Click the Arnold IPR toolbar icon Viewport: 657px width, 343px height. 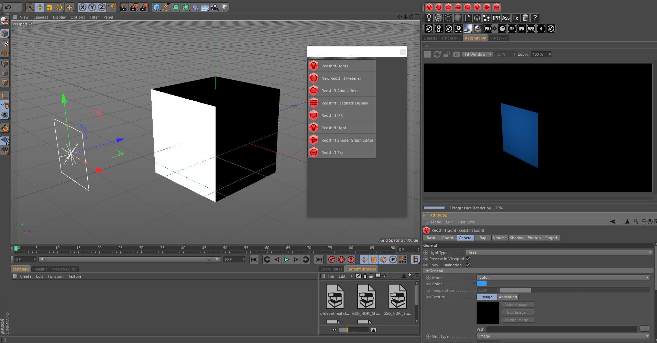(x=496, y=18)
